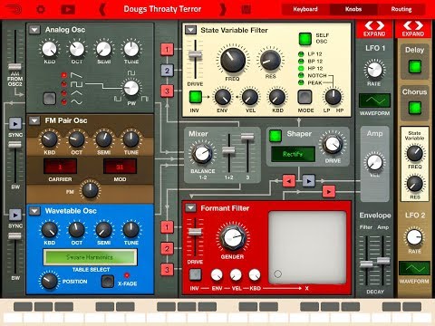The width and height of the screenshot is (435, 326).
Task: Click the LFO 1 RATE knob
Action: coord(374,70)
